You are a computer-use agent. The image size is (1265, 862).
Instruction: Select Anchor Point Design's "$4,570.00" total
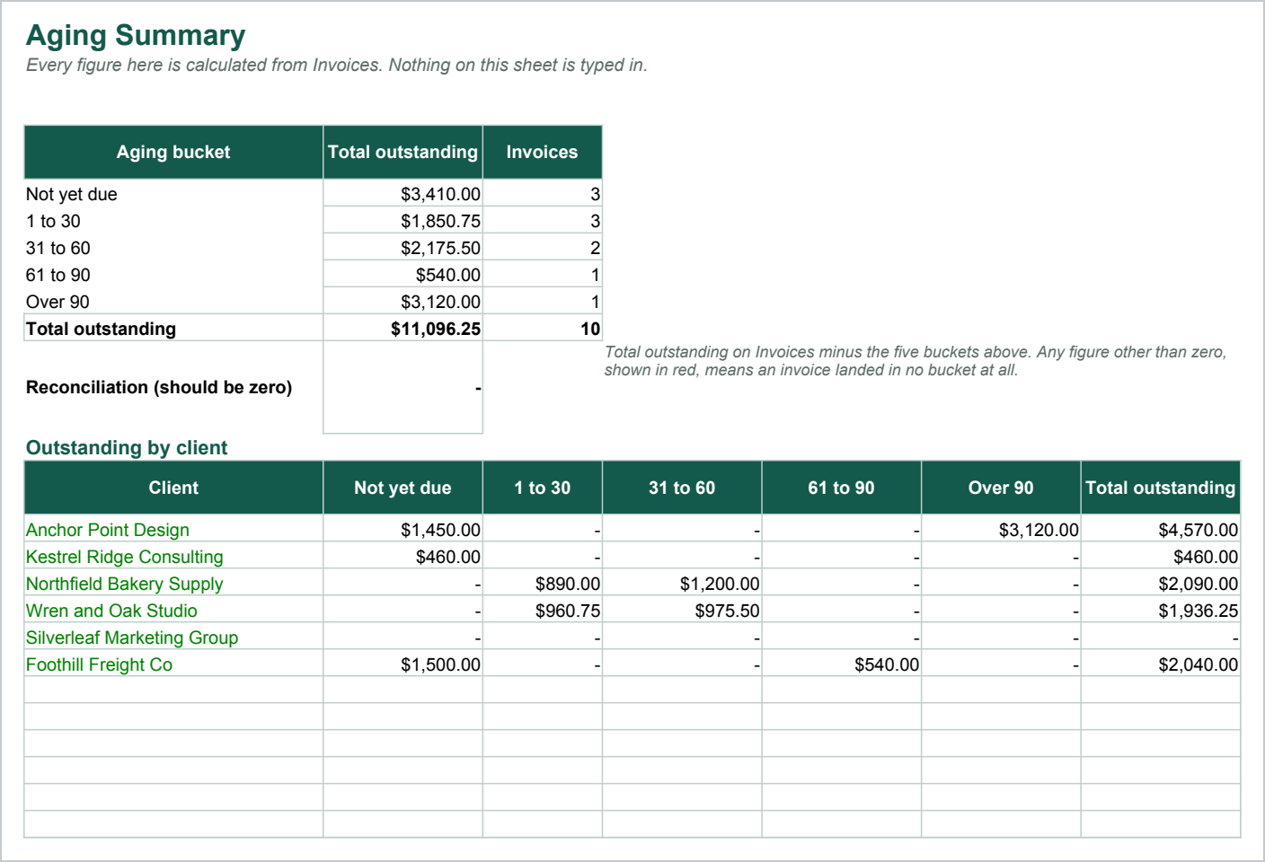pos(1161,530)
